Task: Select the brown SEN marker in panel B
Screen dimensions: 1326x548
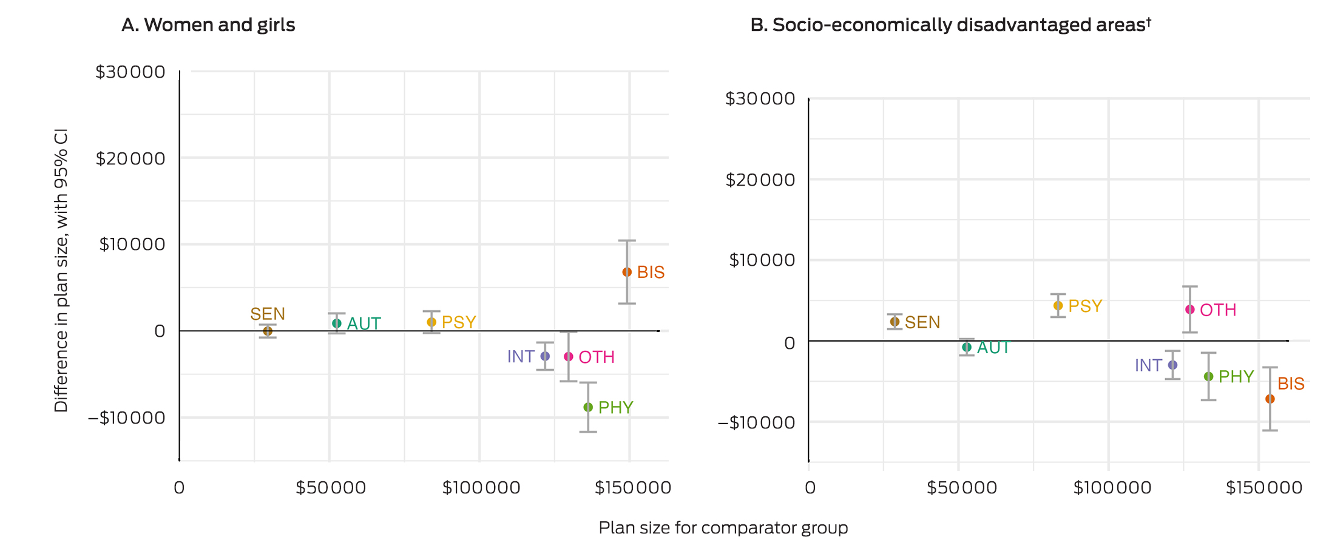Action: (x=895, y=322)
